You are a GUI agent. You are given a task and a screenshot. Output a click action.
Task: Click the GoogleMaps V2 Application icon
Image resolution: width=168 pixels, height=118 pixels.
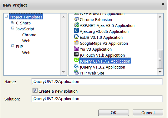click(76, 42)
